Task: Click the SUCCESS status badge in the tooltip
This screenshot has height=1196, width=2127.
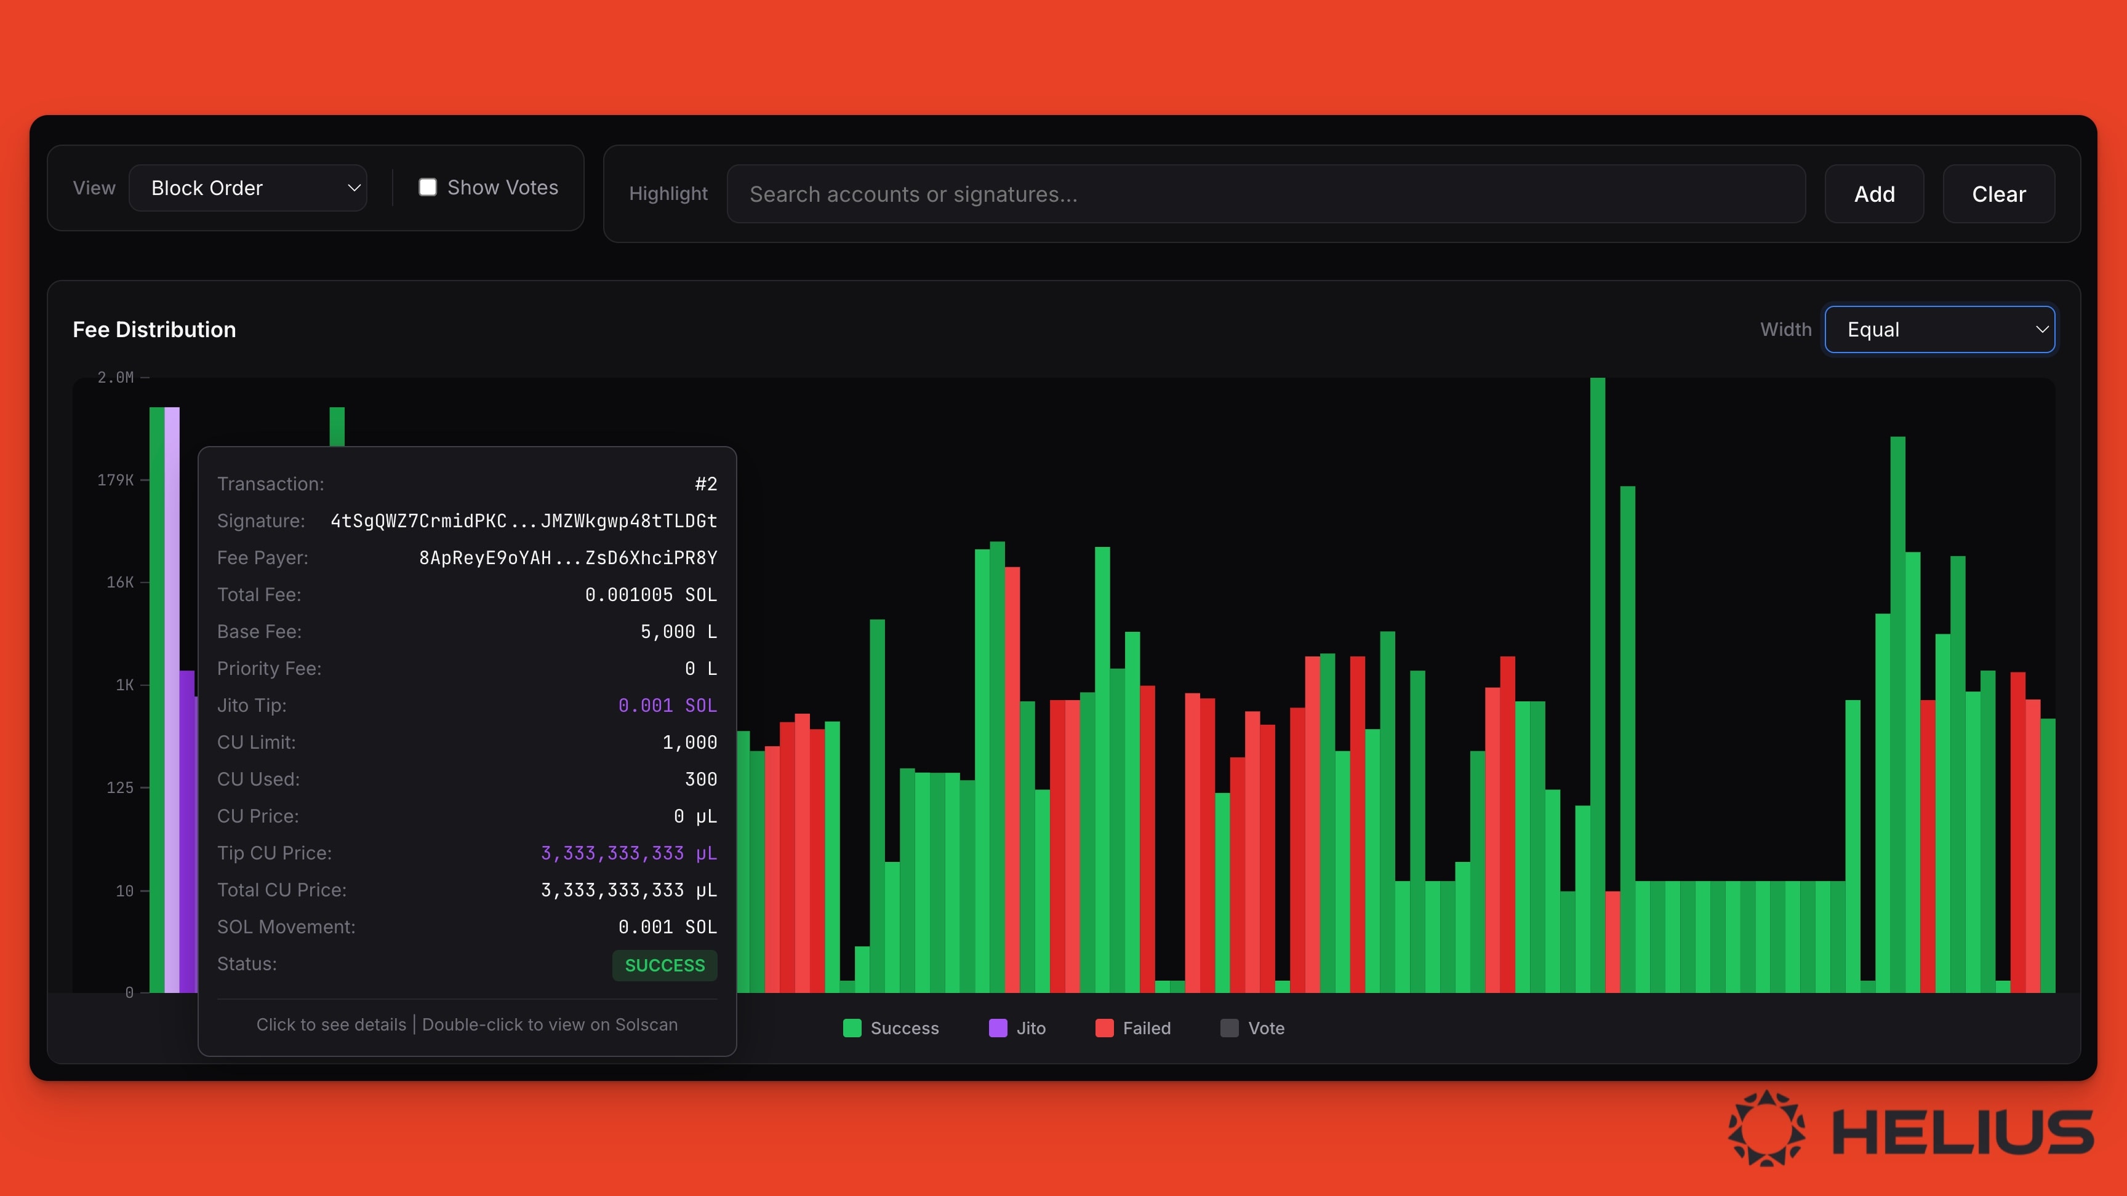Action: point(664,966)
